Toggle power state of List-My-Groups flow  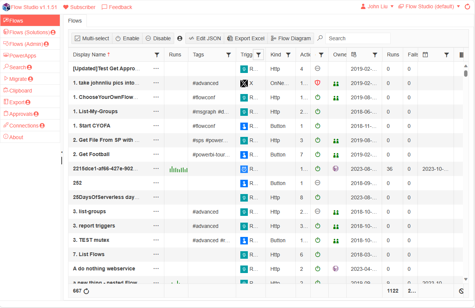pyautogui.click(x=317, y=112)
